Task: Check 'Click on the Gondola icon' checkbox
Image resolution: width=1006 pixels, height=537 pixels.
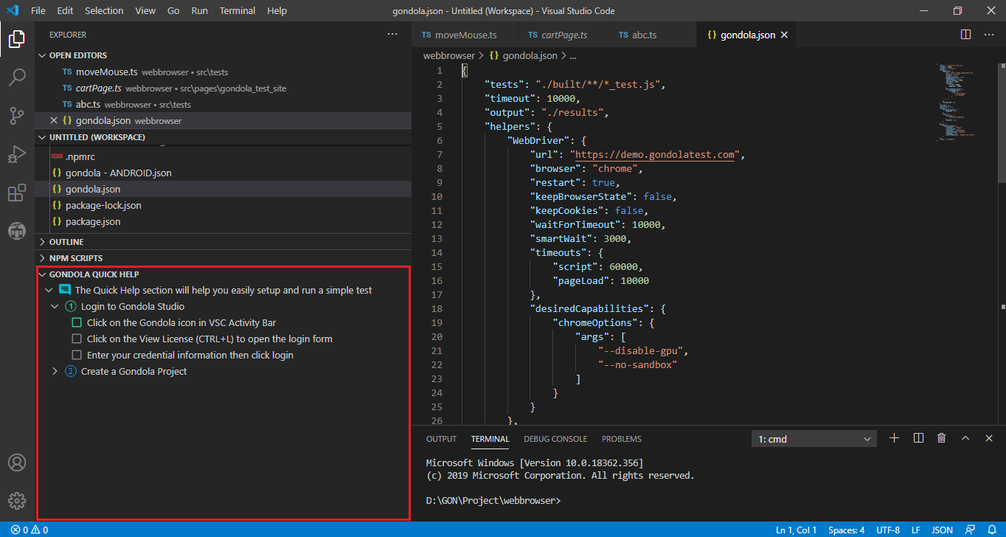Action: (77, 322)
